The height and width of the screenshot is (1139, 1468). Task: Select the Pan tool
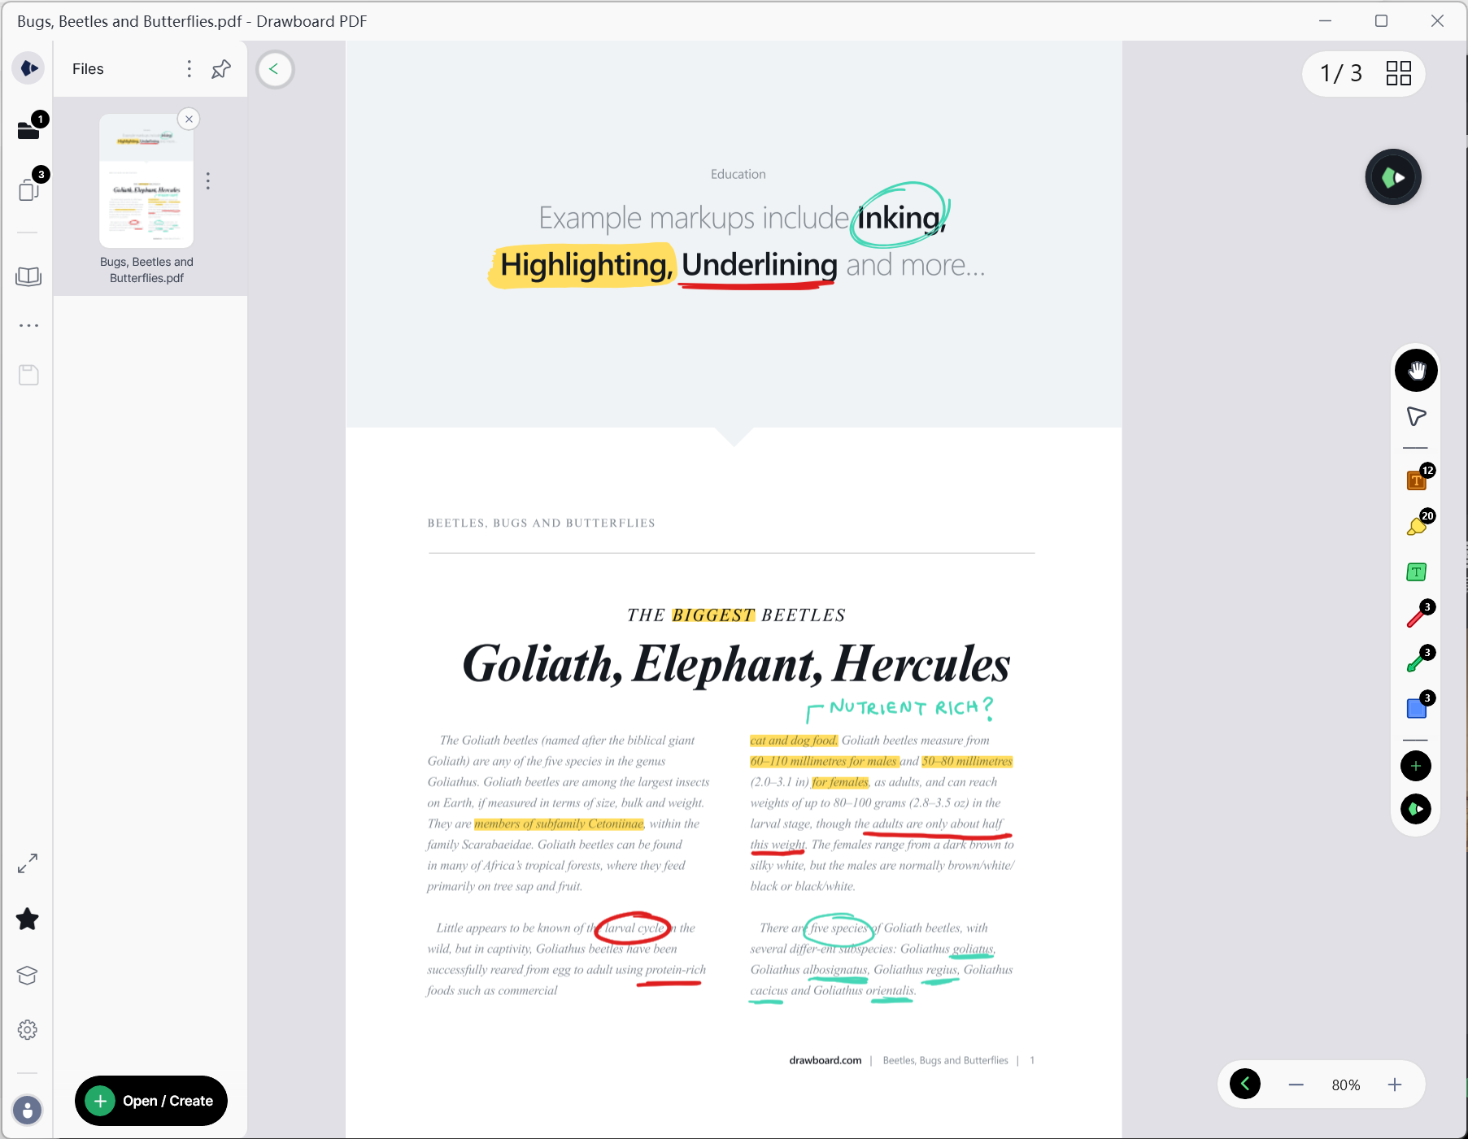(x=1415, y=370)
